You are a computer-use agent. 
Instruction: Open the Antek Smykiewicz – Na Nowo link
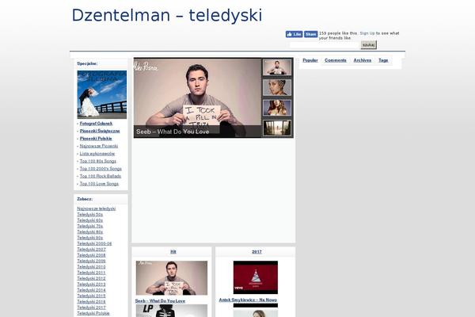pos(248,300)
